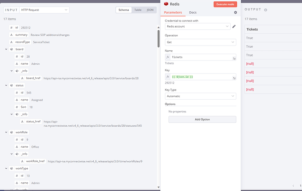Click the number type icon beside id 292512

coord(11,28)
